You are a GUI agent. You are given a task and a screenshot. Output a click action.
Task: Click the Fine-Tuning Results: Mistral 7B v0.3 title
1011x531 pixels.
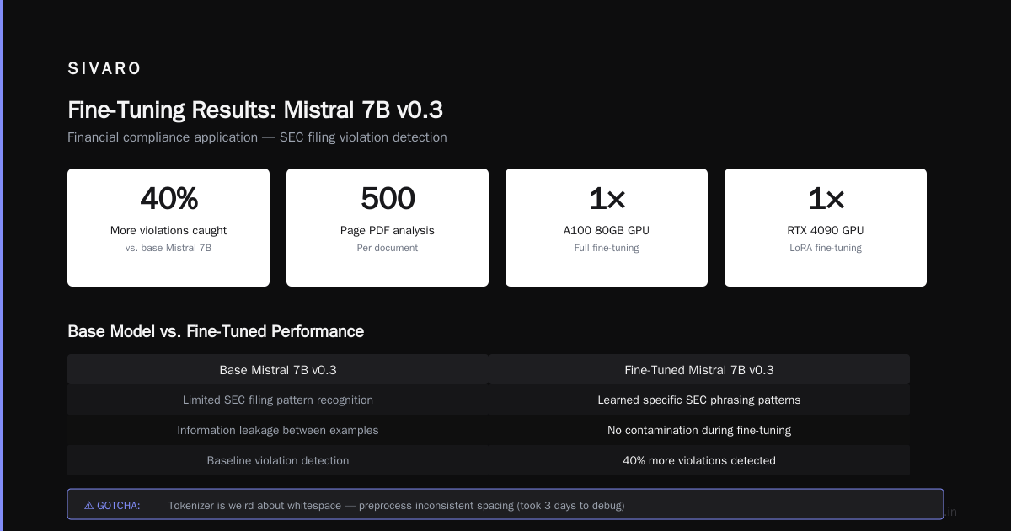[255, 110]
